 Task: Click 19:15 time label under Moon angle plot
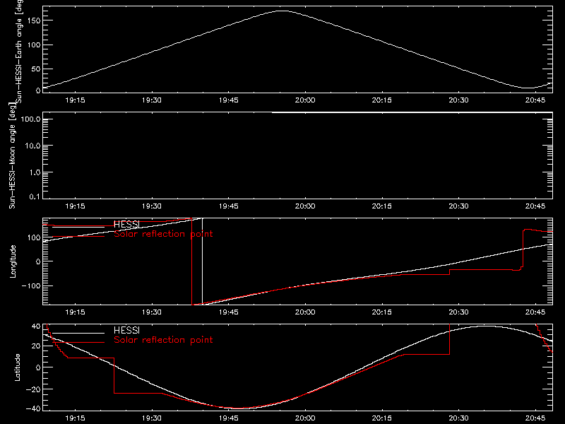point(75,206)
